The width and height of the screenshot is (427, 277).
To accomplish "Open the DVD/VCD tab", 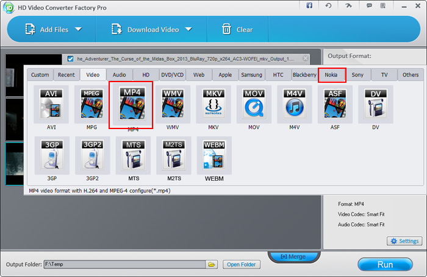I will 173,75.
